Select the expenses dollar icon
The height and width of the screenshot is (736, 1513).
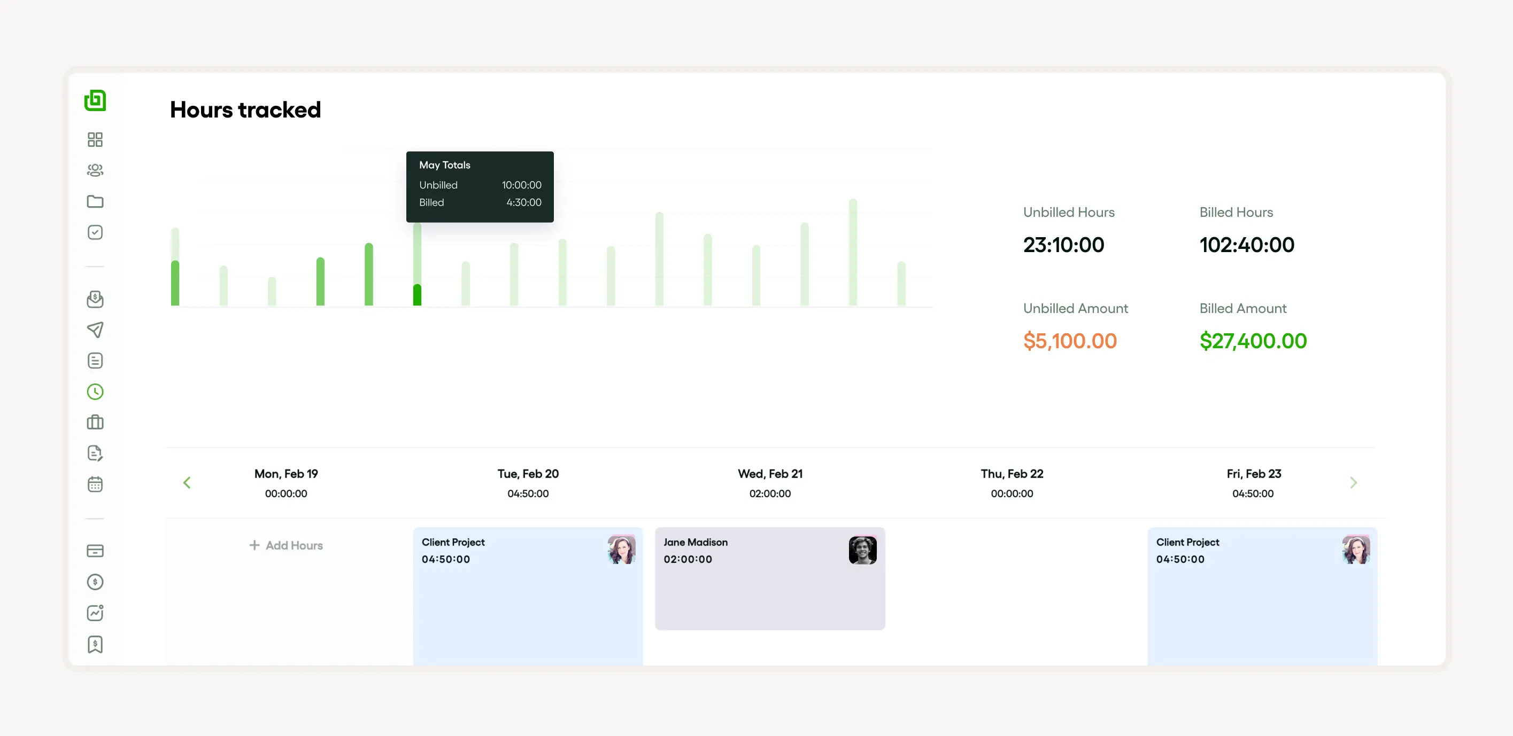[x=95, y=582]
